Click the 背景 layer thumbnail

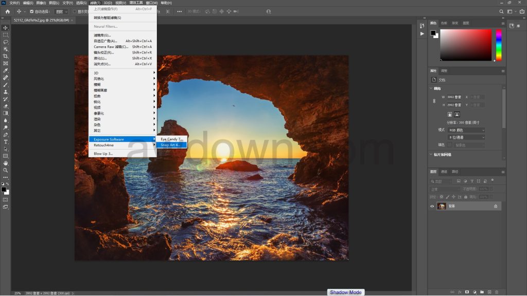click(x=442, y=206)
